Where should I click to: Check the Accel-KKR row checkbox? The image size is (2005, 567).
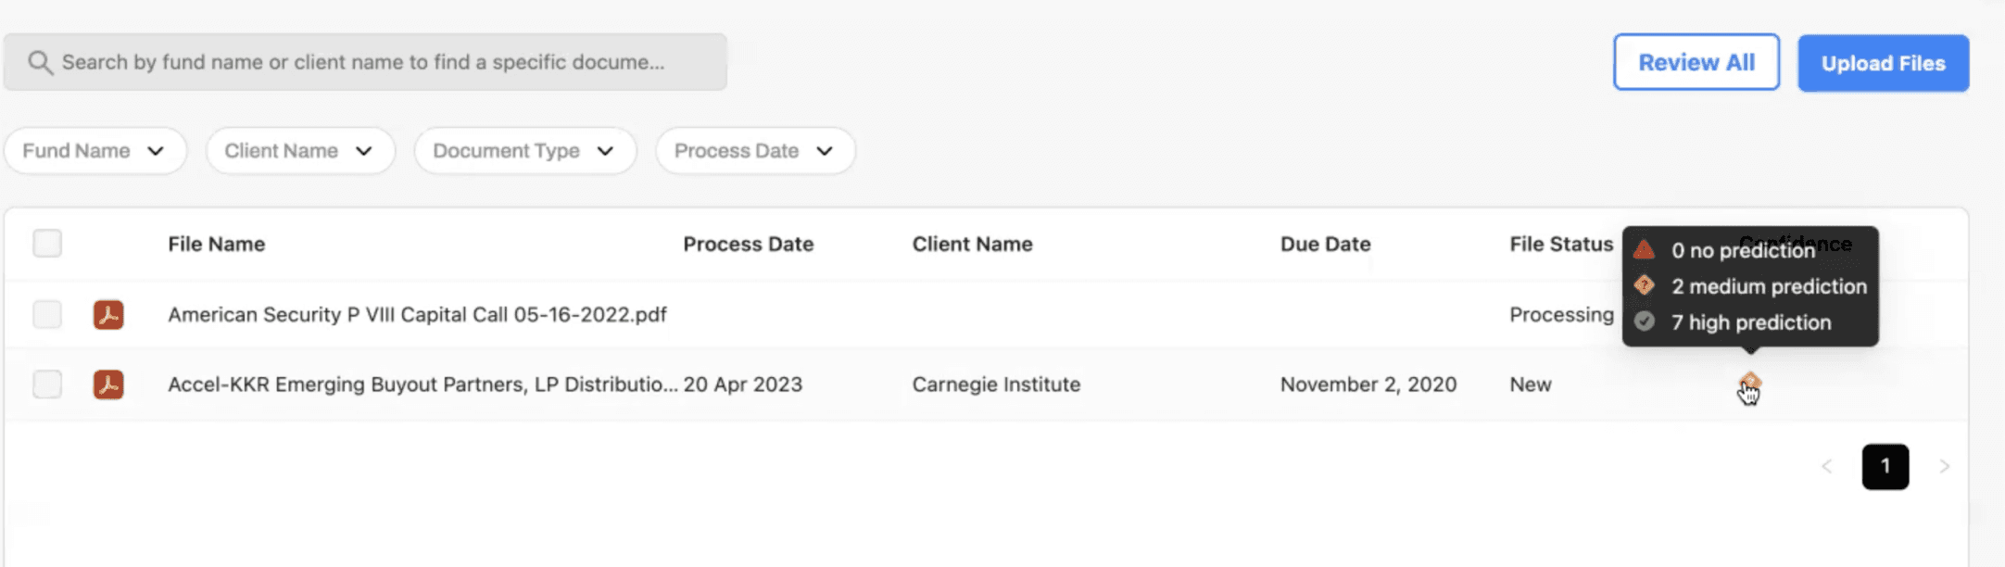(x=47, y=384)
